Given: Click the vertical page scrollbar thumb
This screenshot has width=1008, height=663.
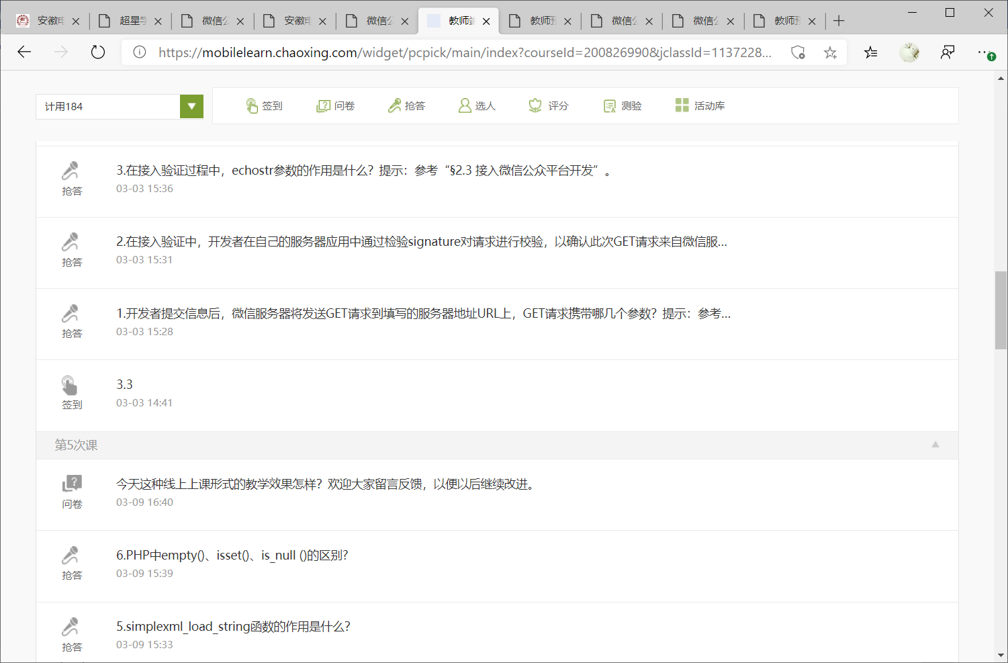Looking at the screenshot, I should pyautogui.click(x=1001, y=310).
